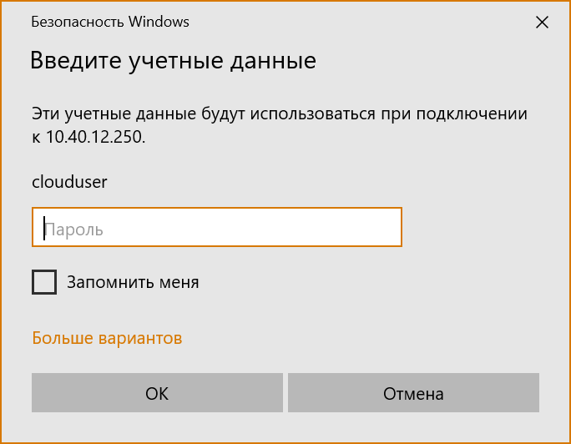Open the Больше вариантов link

click(107, 338)
